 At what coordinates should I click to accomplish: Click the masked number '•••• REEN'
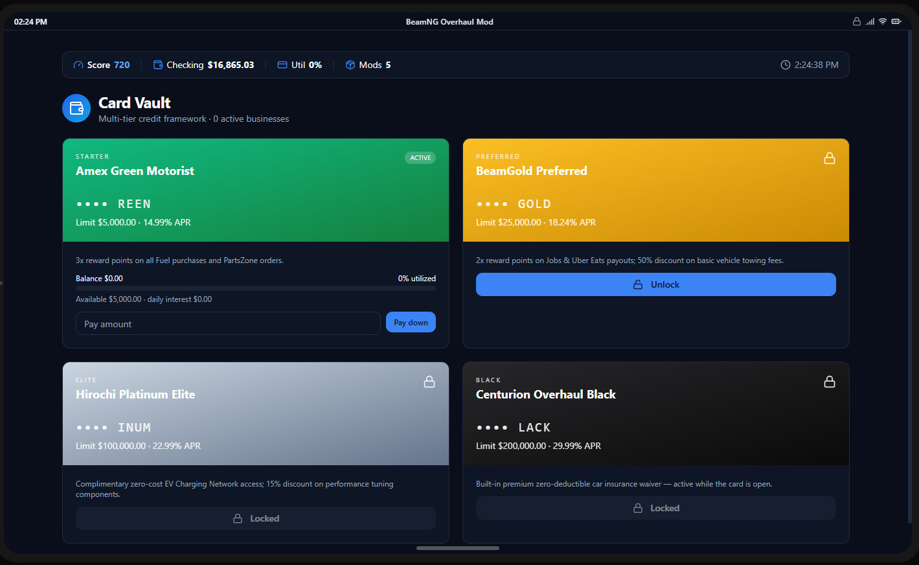(x=114, y=204)
